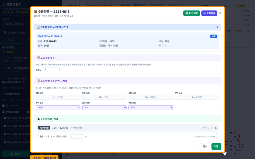The height and width of the screenshot is (159, 255).
Task: Click the 코어연결 core connect button
Action: (209, 13)
